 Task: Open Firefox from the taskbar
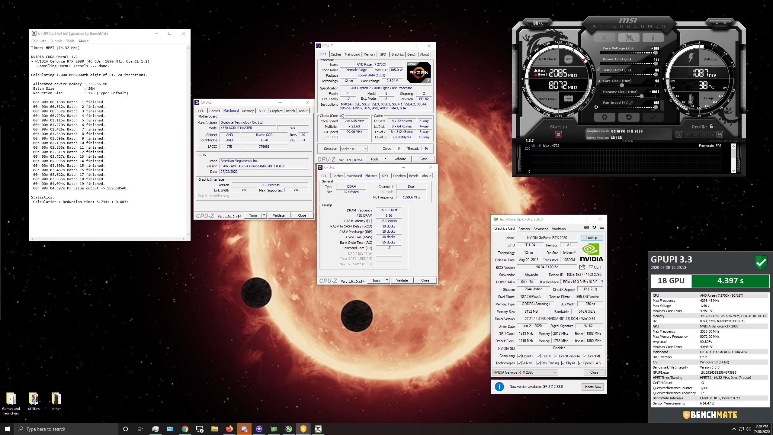pyautogui.click(x=229, y=429)
